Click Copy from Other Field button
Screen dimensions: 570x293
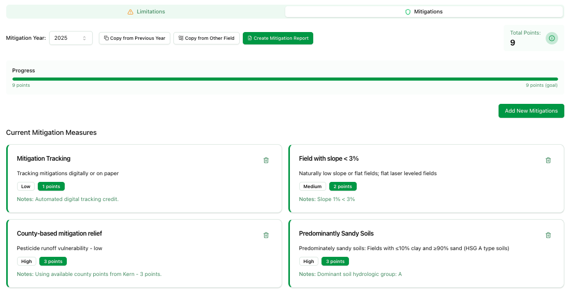click(207, 38)
